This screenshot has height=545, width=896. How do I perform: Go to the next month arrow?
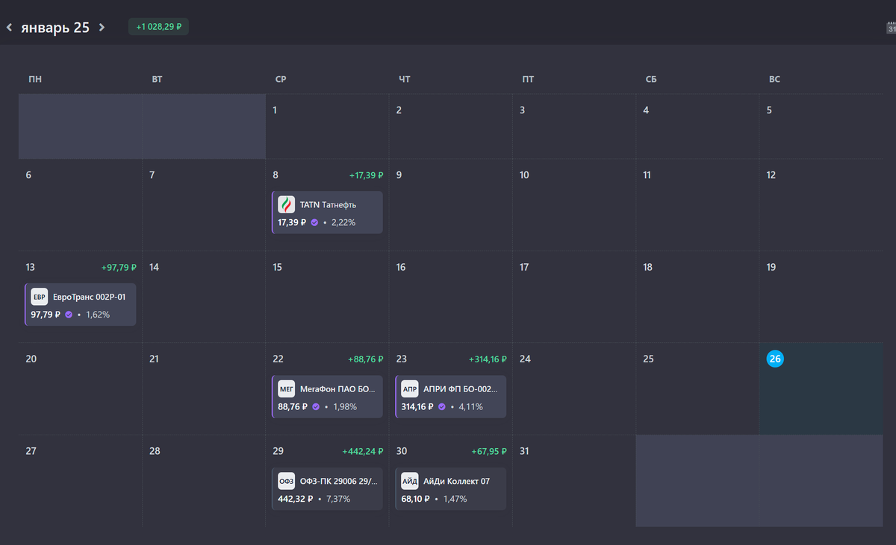point(102,28)
